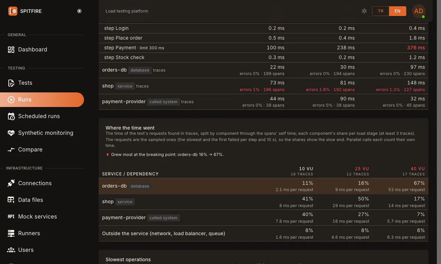Click the step Payment row label

[120, 48]
